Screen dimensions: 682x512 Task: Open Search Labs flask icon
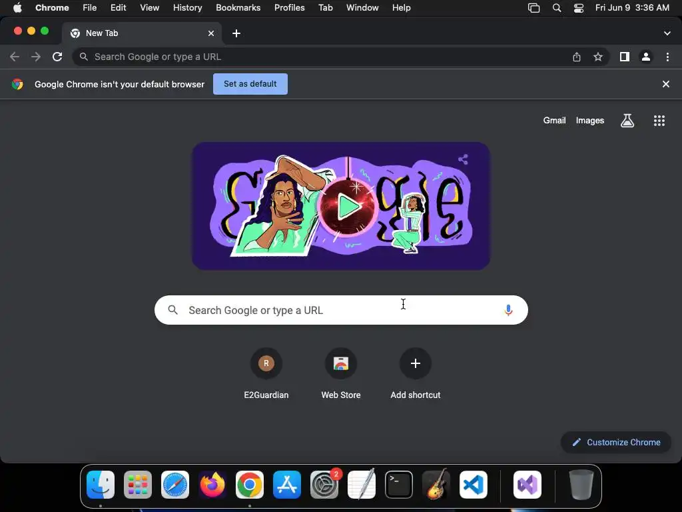click(x=627, y=121)
